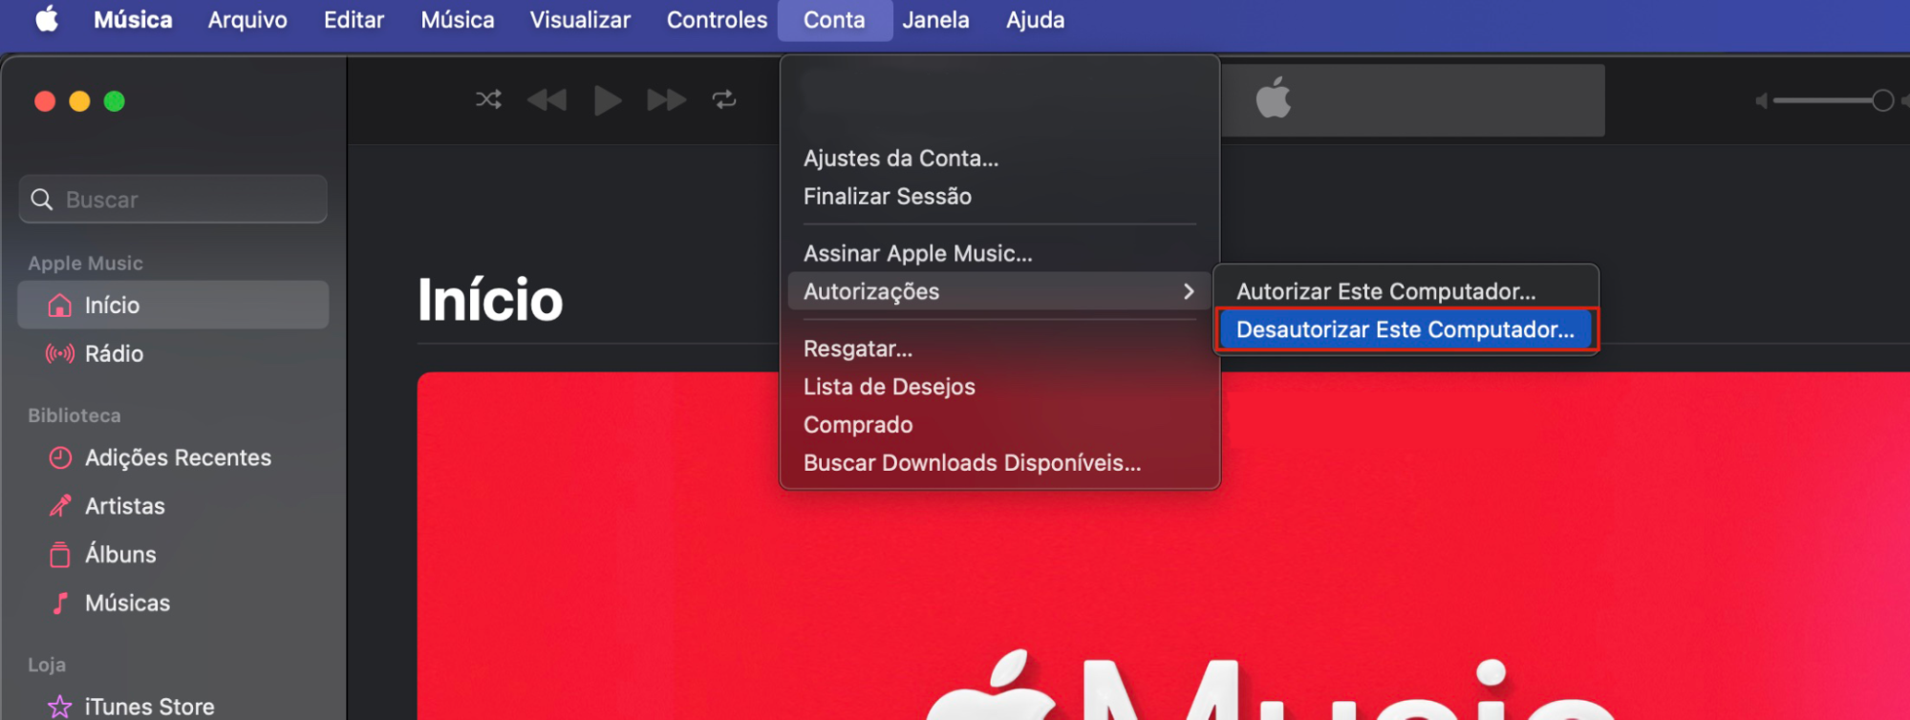Click the album stack icon for Álbuns
This screenshot has height=720, width=1910.
[60, 554]
